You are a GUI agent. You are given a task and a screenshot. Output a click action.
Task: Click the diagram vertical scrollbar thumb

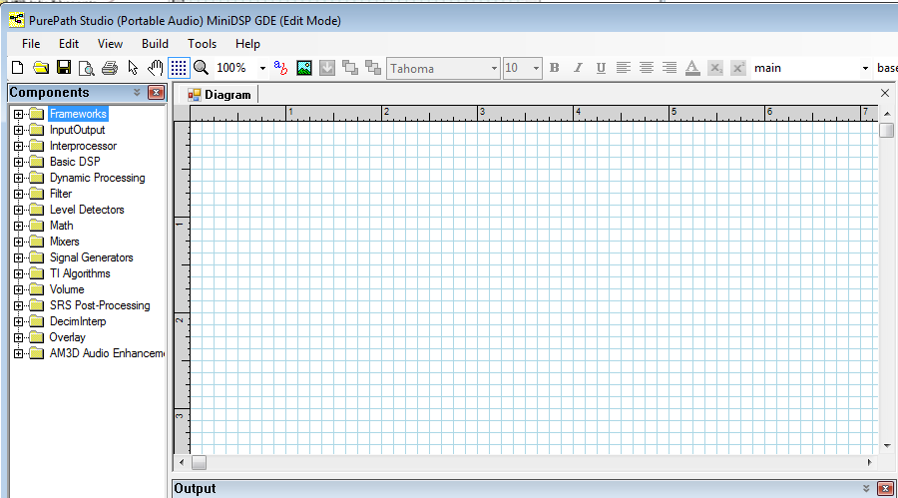click(887, 131)
